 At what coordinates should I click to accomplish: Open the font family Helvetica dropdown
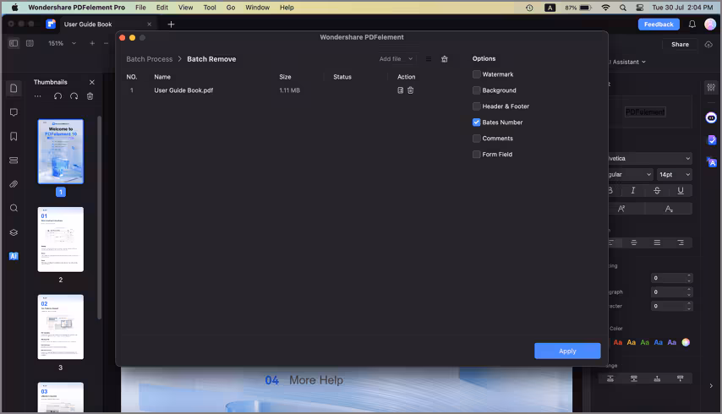coord(650,158)
